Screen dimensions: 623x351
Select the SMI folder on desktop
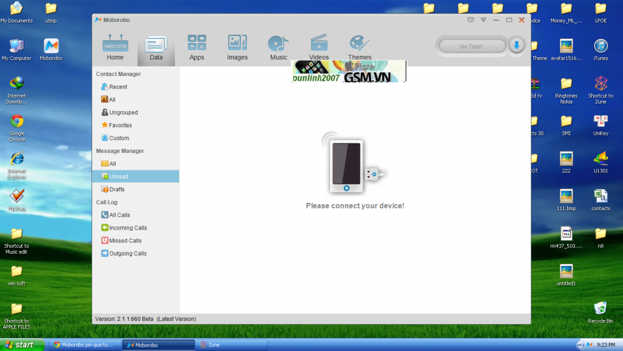[566, 125]
